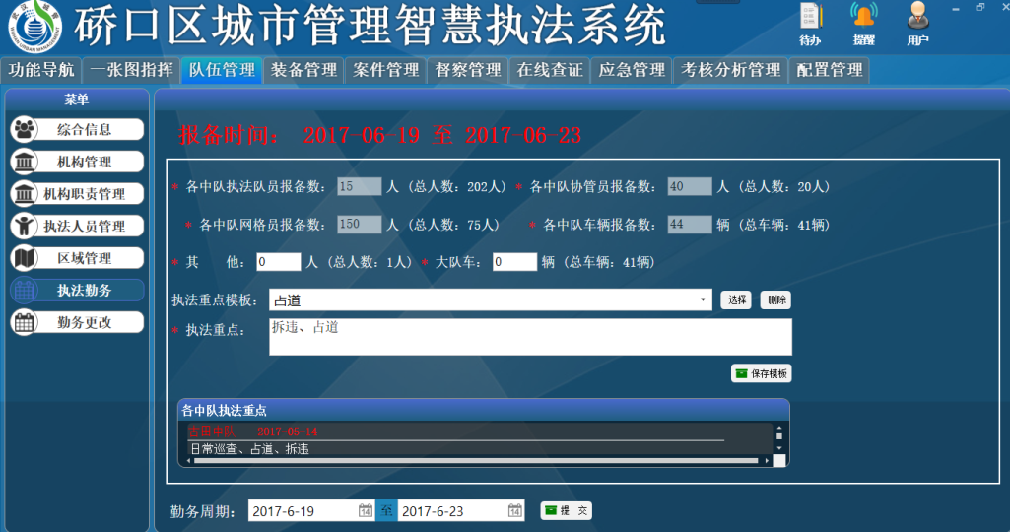
Task: Select 机构职责管理 in sidebar
Action: point(78,194)
